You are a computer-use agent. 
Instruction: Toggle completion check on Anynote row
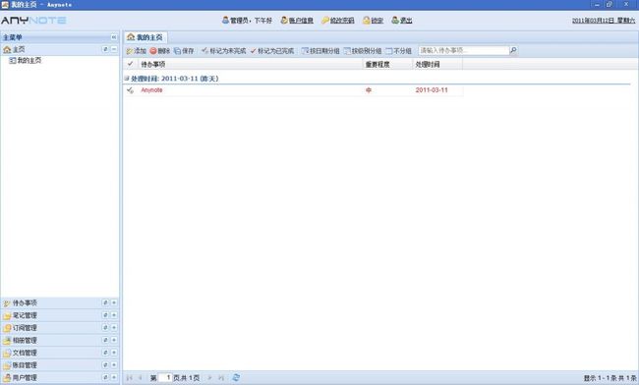(x=130, y=90)
